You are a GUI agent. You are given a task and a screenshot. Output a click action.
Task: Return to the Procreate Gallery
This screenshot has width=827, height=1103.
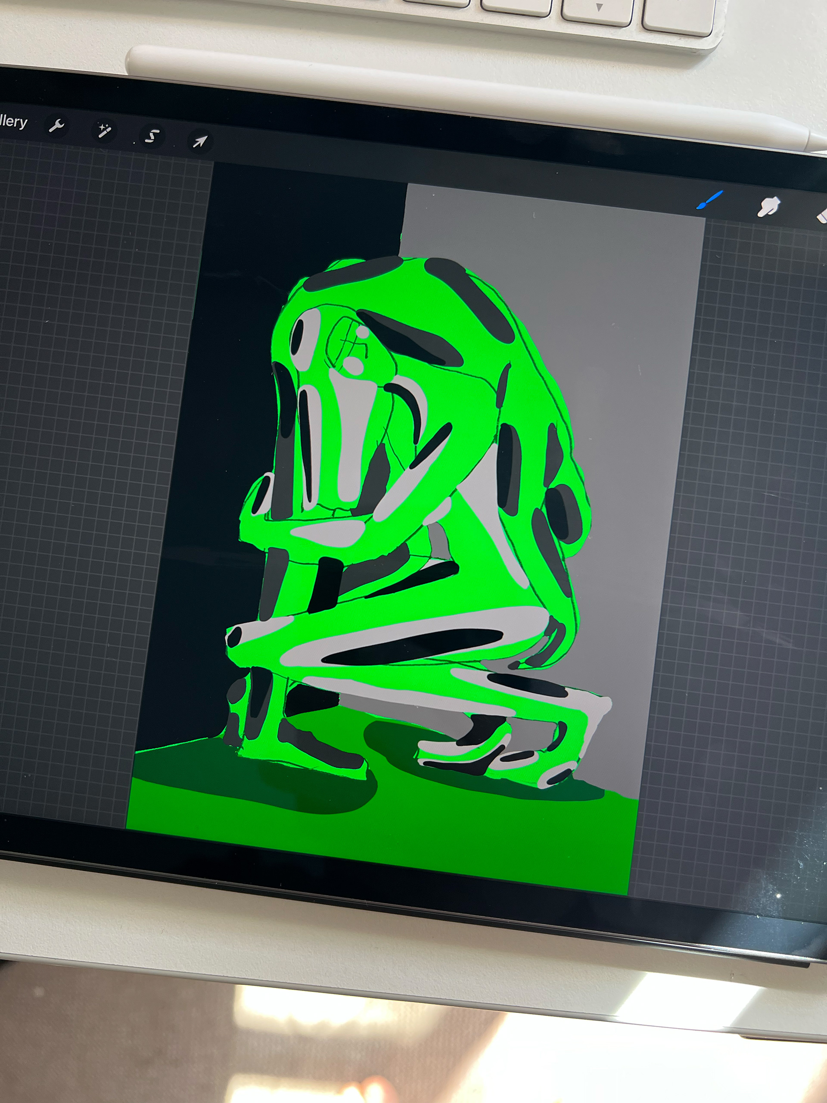[13, 121]
